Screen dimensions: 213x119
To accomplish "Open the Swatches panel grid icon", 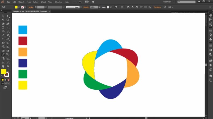I will click(211, 30).
